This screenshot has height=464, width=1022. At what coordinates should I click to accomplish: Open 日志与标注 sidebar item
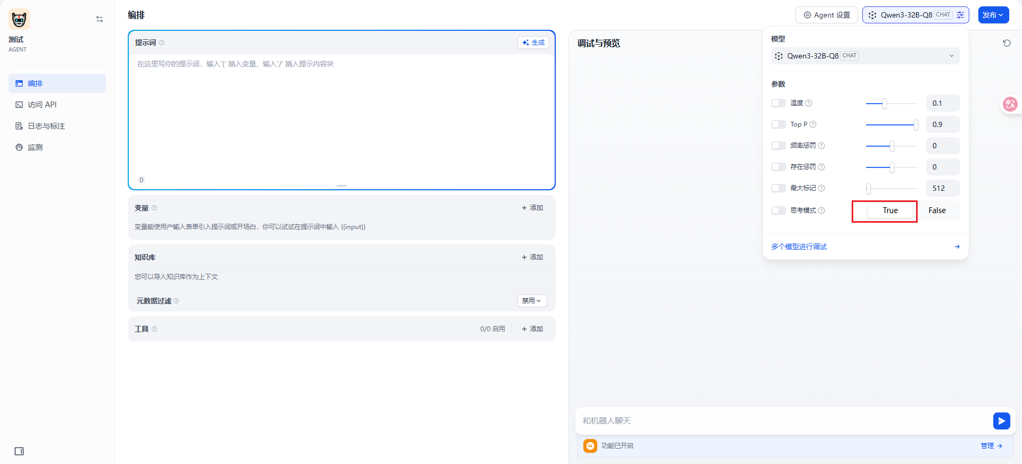pos(46,126)
